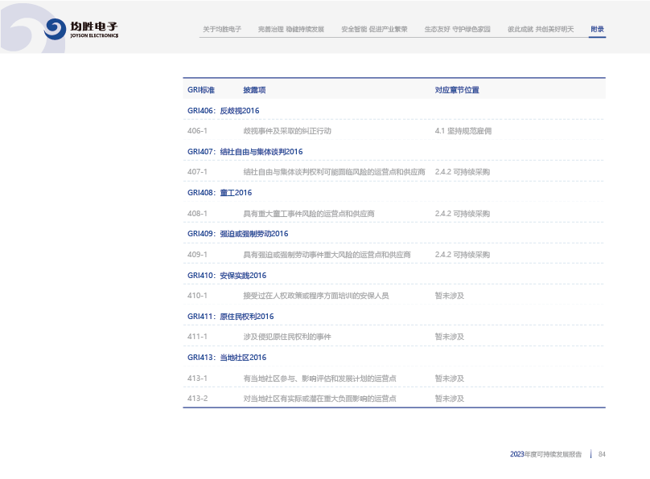
Task: Click the 2.4.2 可持续采购 reference in row 407-1
Action: pos(462,172)
